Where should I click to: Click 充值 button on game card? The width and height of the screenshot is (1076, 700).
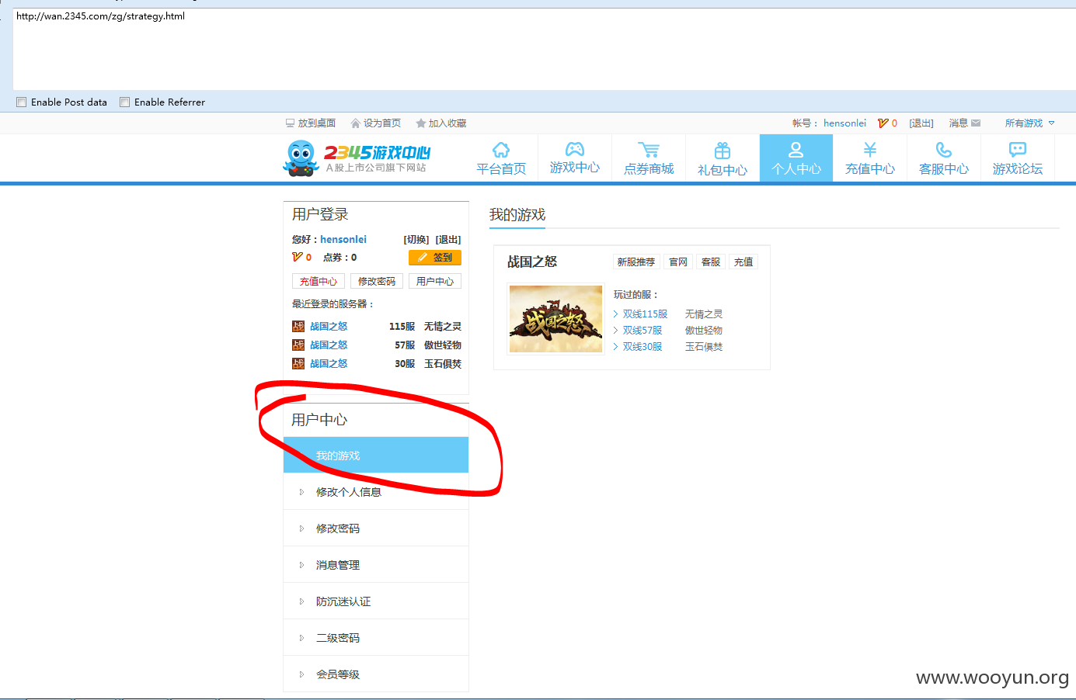tap(743, 262)
